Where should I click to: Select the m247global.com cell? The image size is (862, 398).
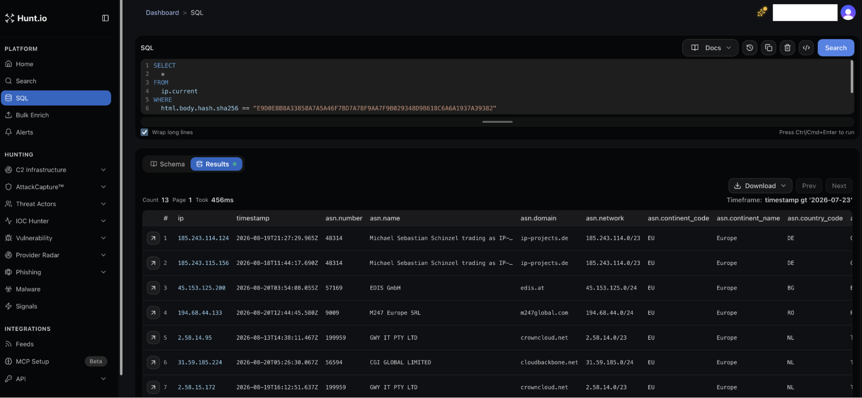544,313
